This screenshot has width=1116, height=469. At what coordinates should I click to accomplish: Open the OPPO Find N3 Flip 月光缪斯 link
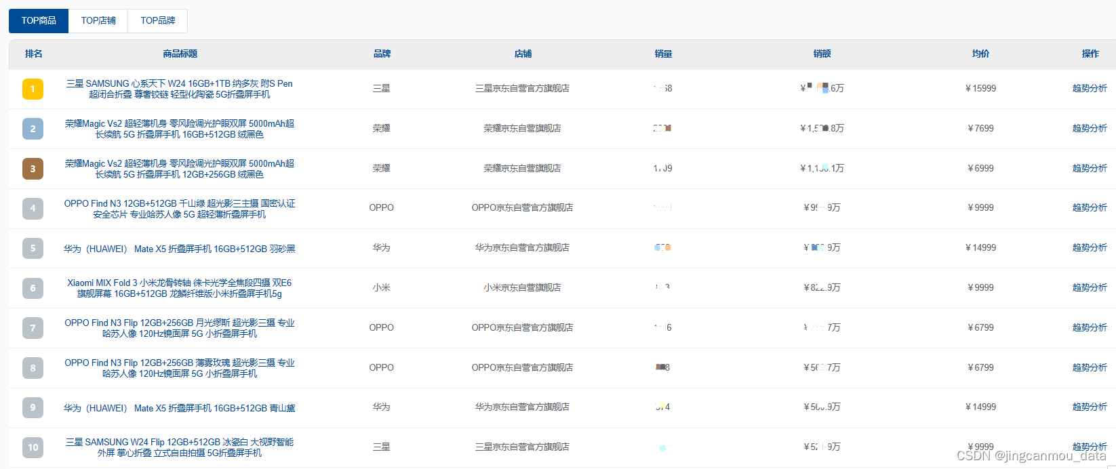click(180, 328)
